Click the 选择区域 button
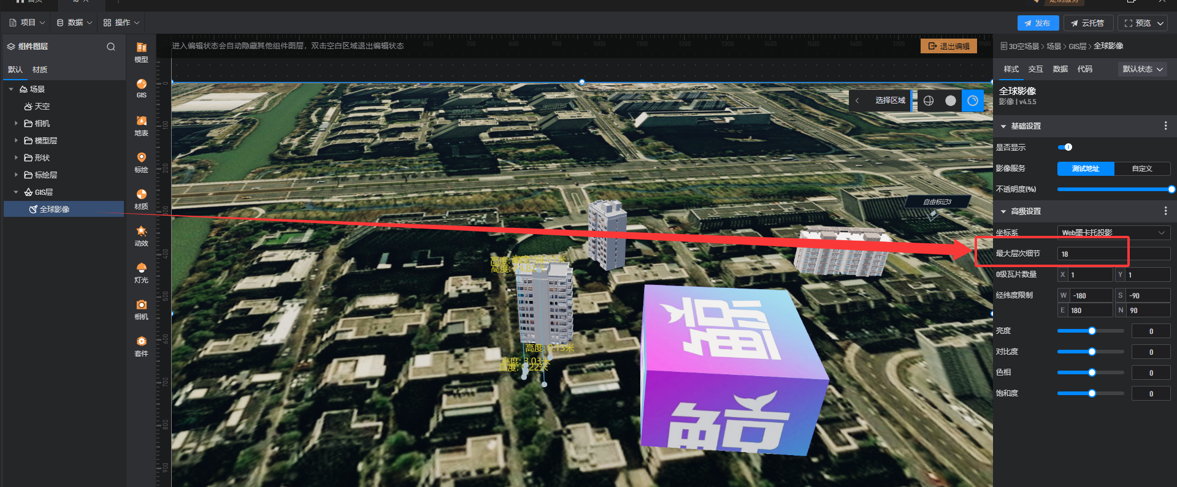This screenshot has width=1177, height=487. pyautogui.click(x=890, y=100)
